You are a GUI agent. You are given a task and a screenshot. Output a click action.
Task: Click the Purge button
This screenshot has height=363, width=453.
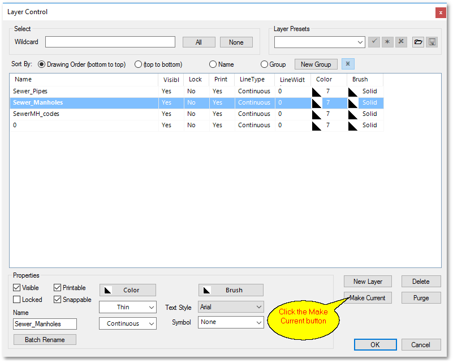[x=421, y=298]
